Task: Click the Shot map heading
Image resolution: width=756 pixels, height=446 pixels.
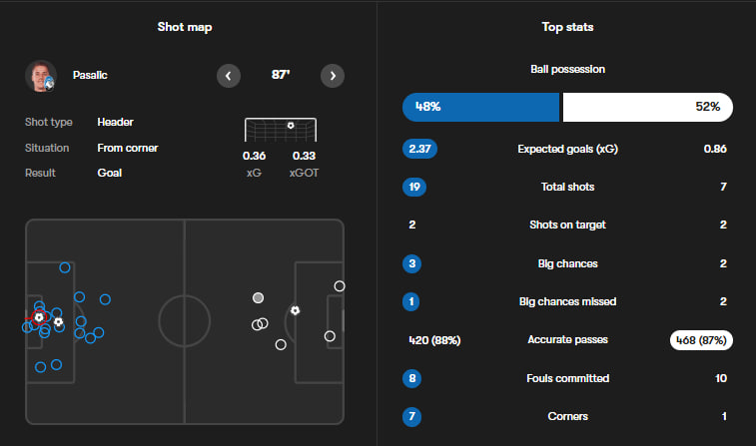Action: [x=185, y=27]
